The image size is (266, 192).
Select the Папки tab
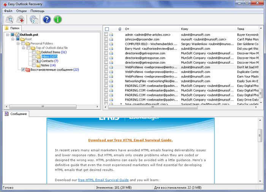[x=13, y=28]
